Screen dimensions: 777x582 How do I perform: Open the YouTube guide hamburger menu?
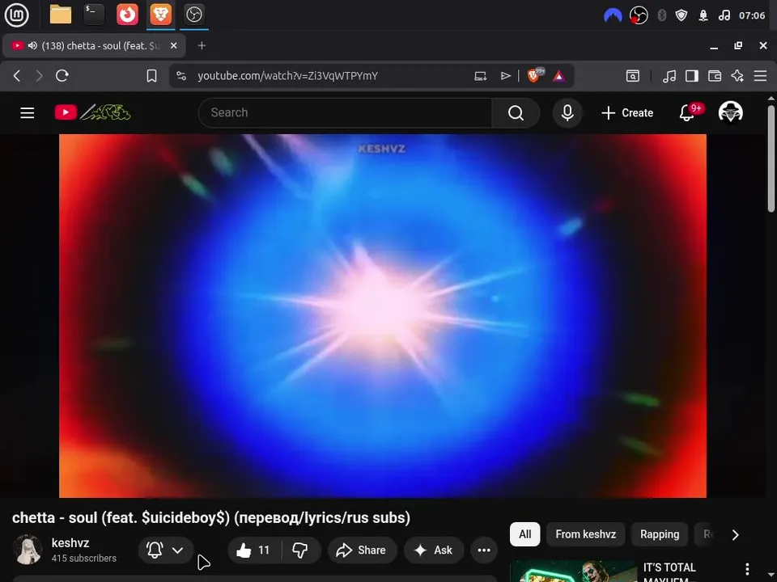[28, 113]
